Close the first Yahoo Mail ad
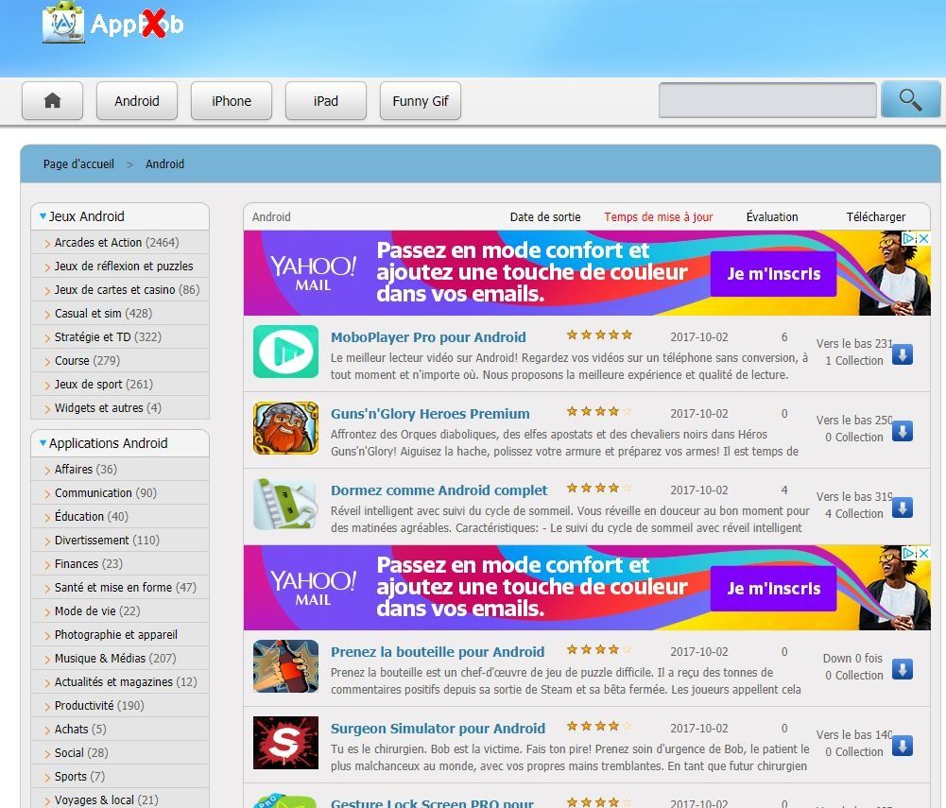This screenshot has height=808, width=946. click(x=923, y=238)
